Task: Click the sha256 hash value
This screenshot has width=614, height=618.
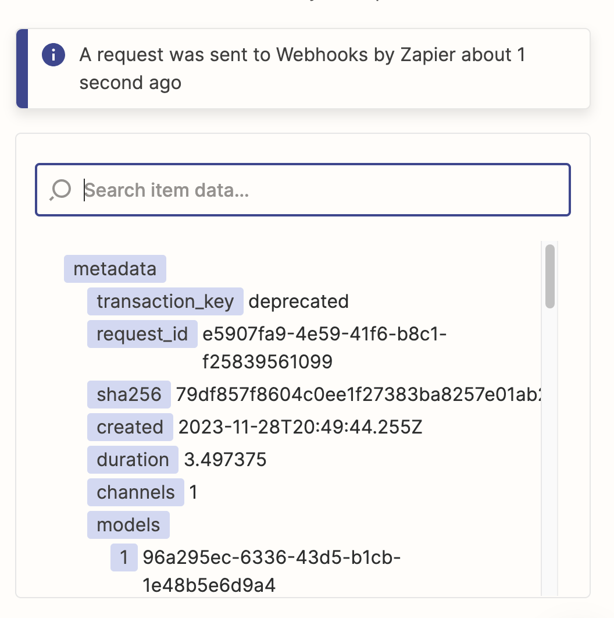Action: pyautogui.click(x=358, y=395)
